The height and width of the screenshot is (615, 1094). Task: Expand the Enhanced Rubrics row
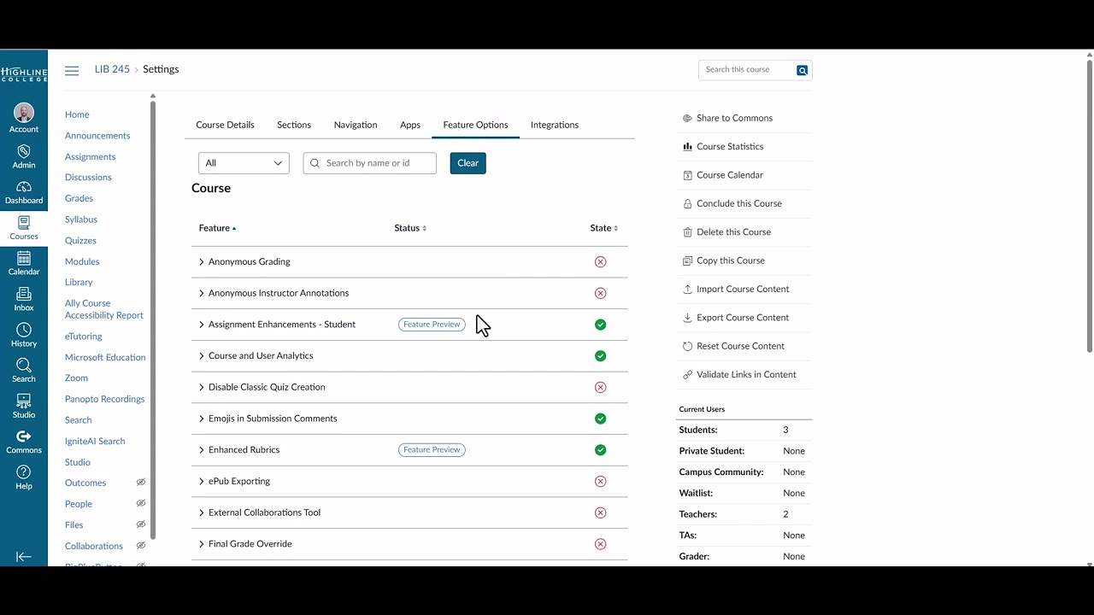(x=202, y=450)
